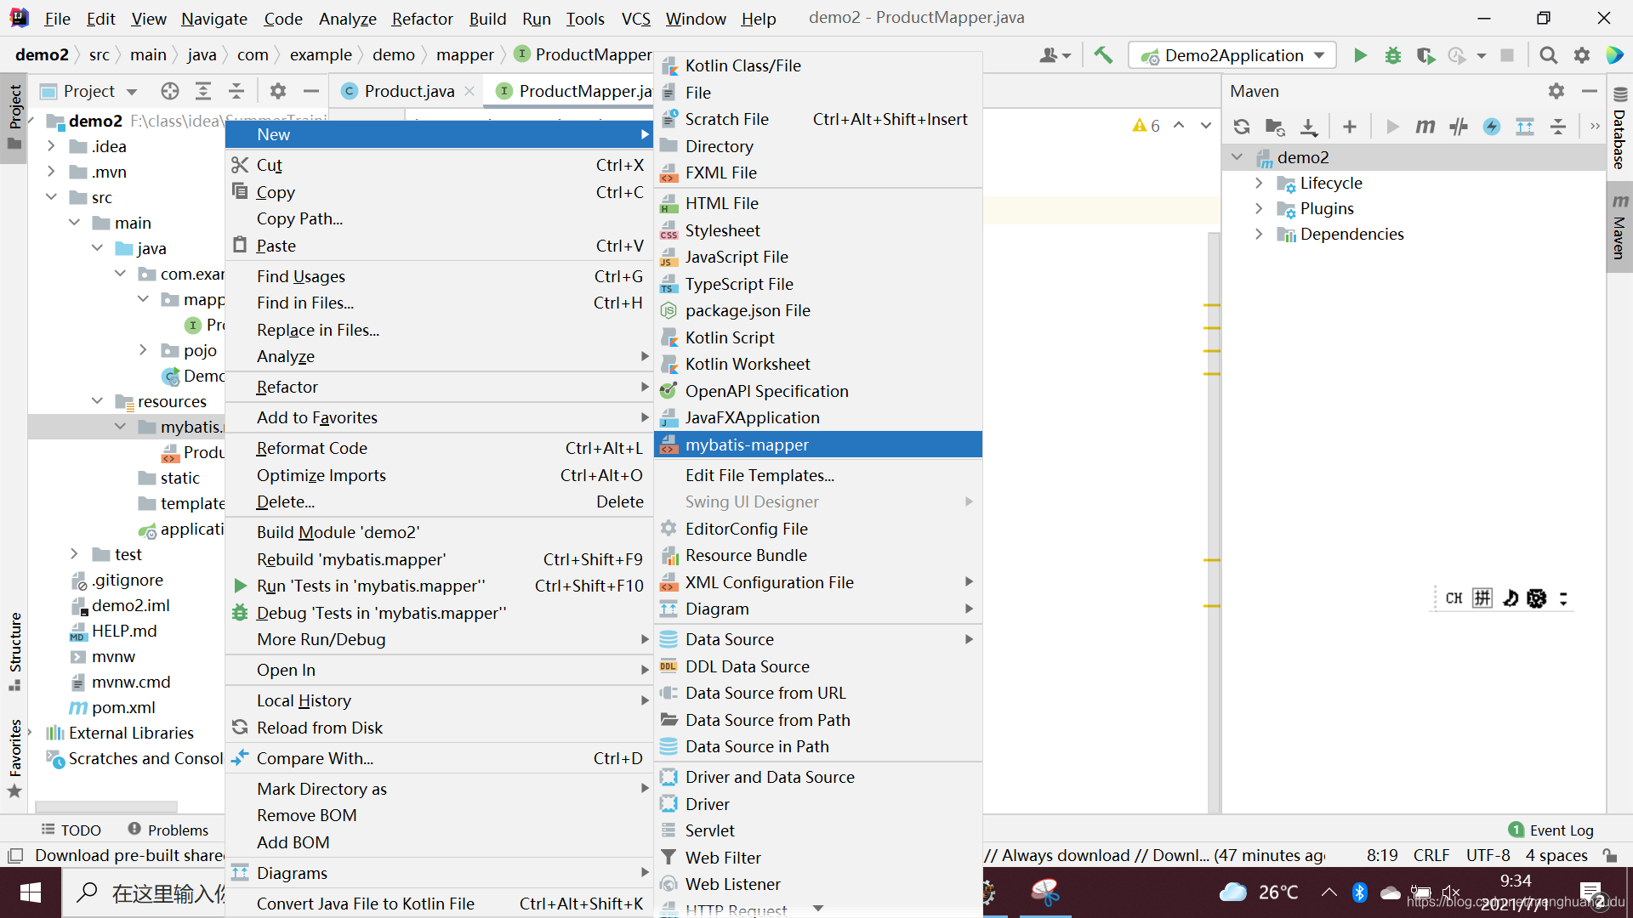Click the Add Maven dependency icon in Maven panel
This screenshot has height=918, width=1633.
coord(1351,124)
